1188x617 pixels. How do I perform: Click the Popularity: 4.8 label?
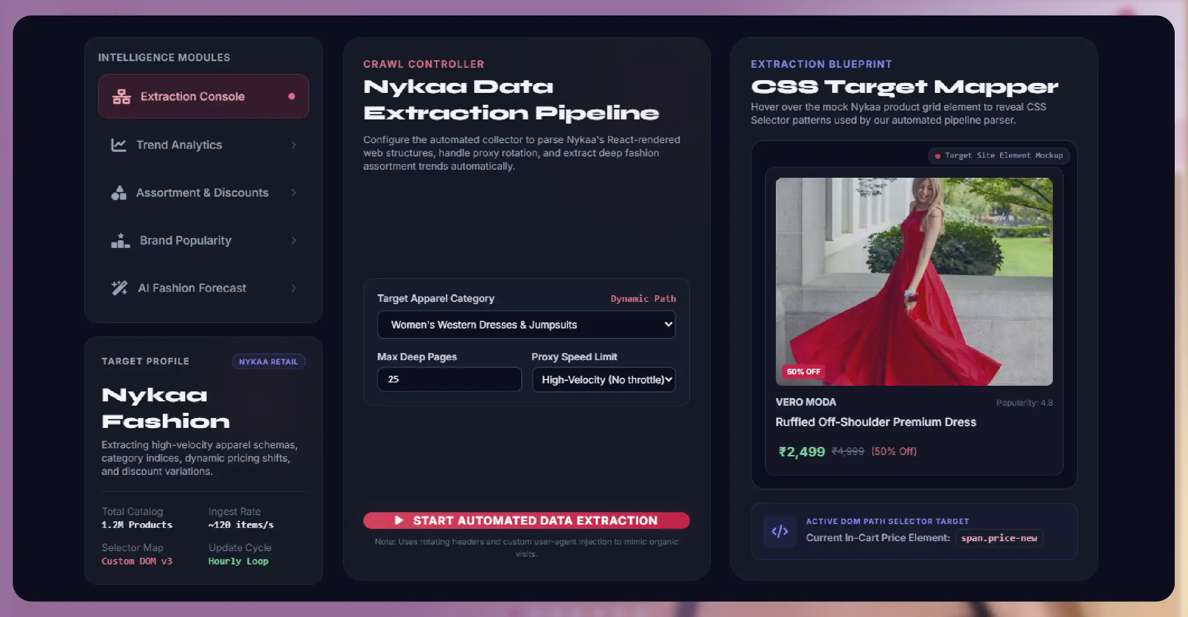1024,403
